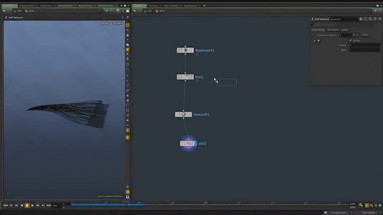Click the viewport help icon
This screenshot has width=383, height=215.
coord(127,17)
